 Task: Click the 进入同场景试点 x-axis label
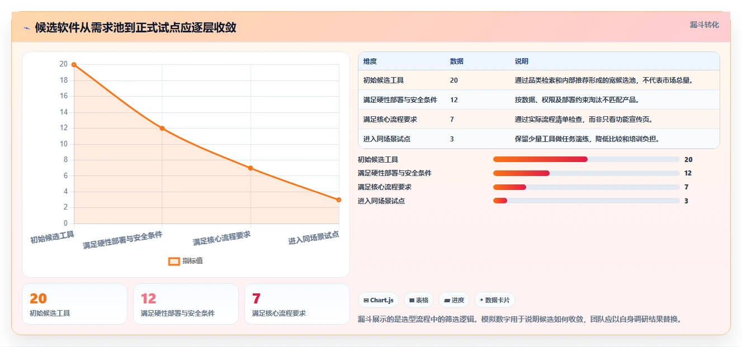(314, 237)
